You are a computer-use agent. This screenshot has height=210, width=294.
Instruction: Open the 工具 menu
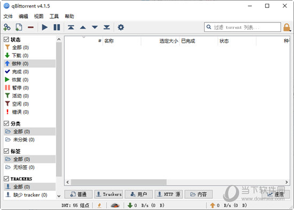[x=54, y=17]
